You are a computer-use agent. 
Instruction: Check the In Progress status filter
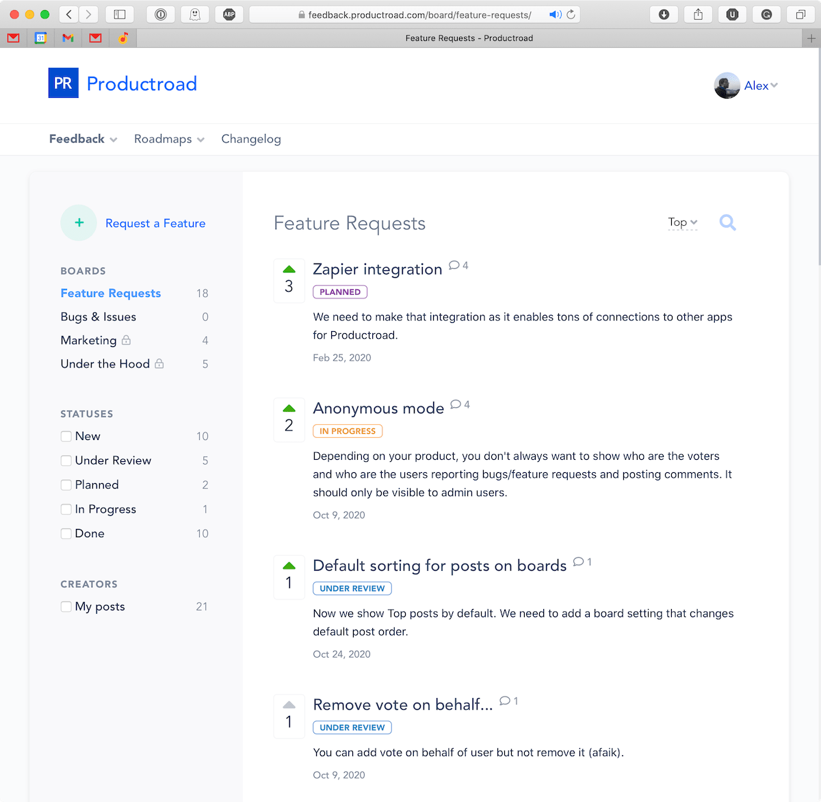[x=66, y=509]
